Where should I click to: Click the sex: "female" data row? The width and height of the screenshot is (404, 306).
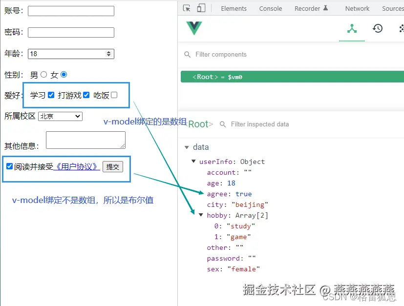[233, 269]
